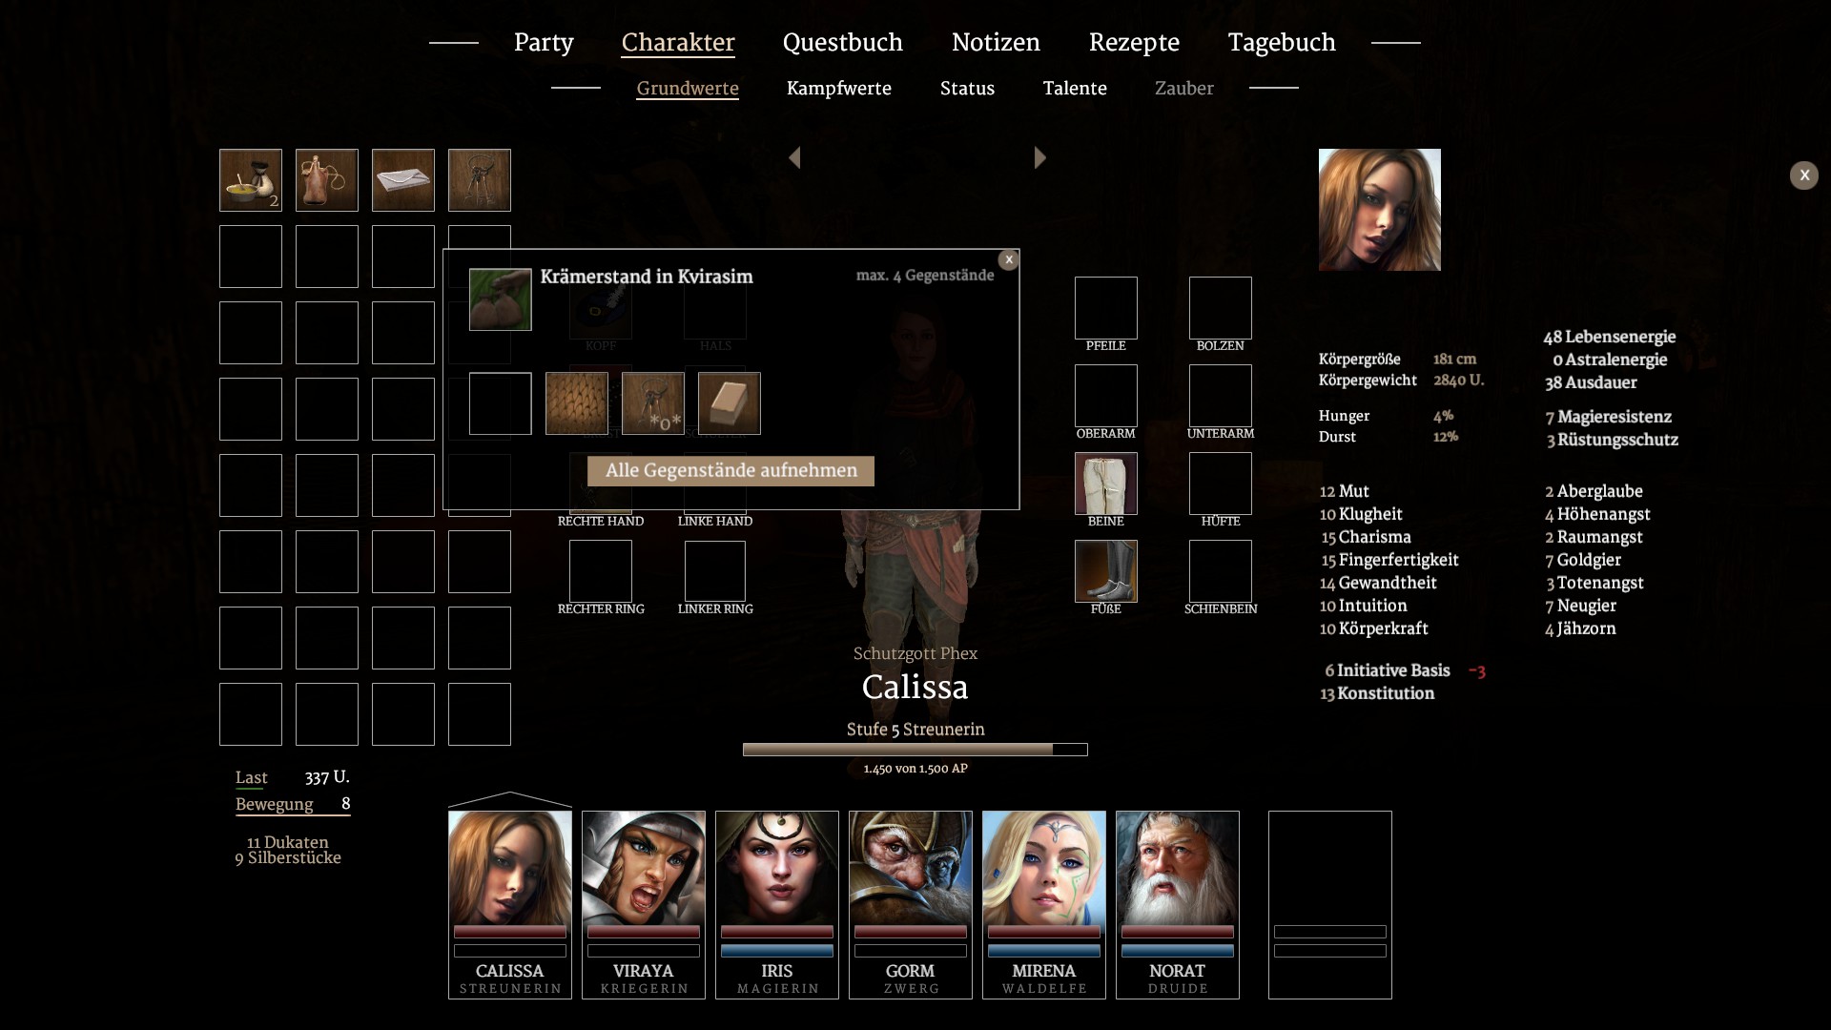Switch to Kampfwerte subtab
1831x1030 pixels.
point(839,89)
